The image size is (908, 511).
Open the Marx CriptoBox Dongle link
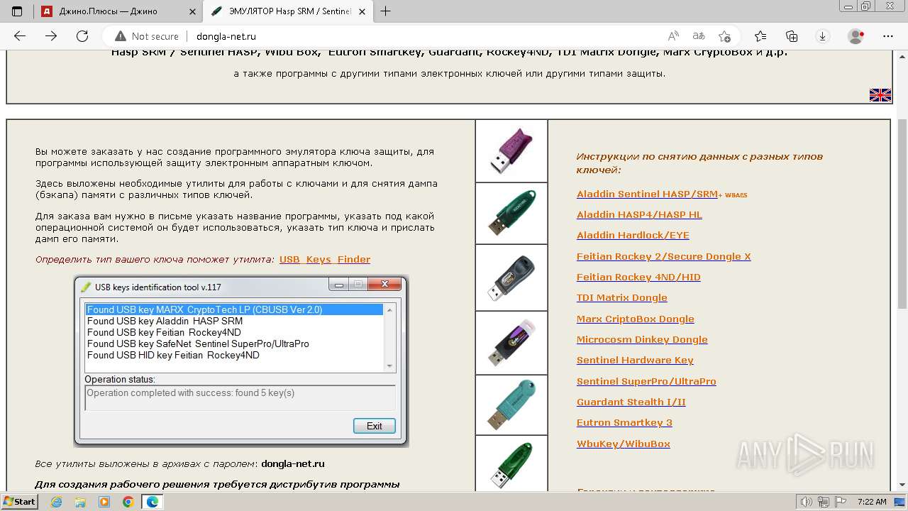(636, 319)
